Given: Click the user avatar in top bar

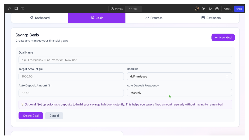Looking at the screenshot, I should [197, 9].
